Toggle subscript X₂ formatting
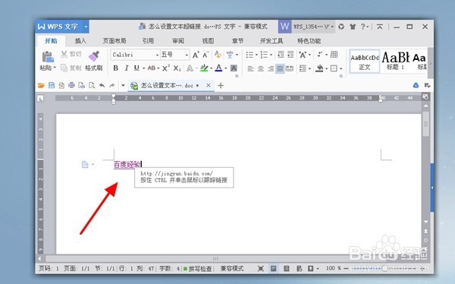The image size is (455, 284). click(177, 68)
